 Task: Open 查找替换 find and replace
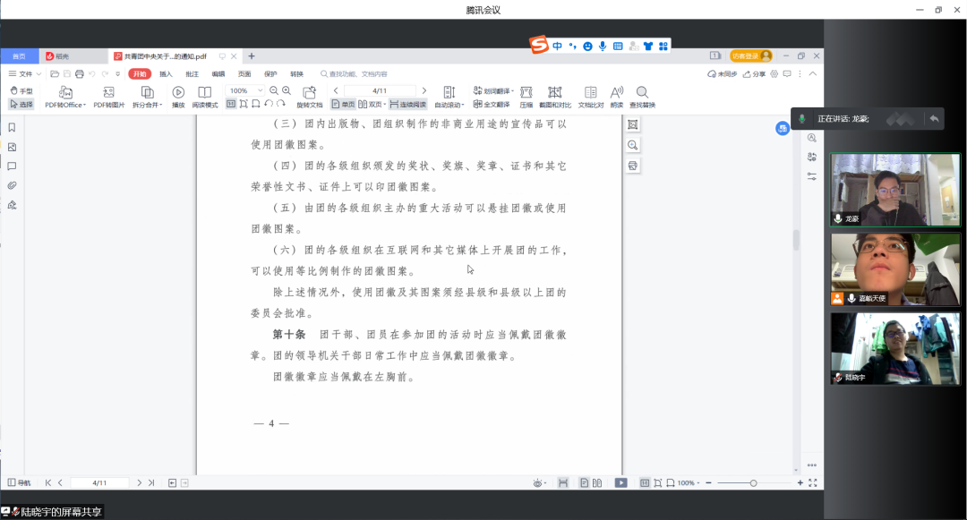pyautogui.click(x=642, y=92)
